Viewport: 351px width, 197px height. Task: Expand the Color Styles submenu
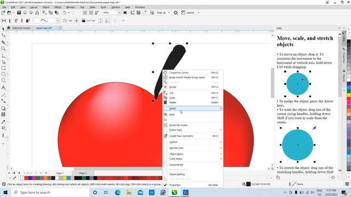pos(193,159)
